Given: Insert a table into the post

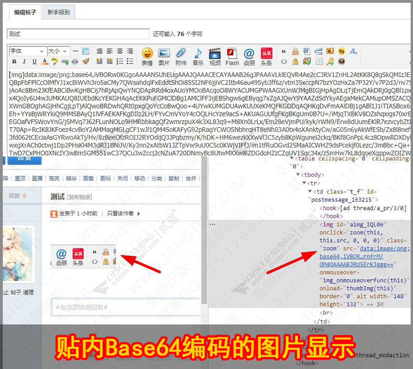Looking at the screenshot, I should click(x=85, y=51).
